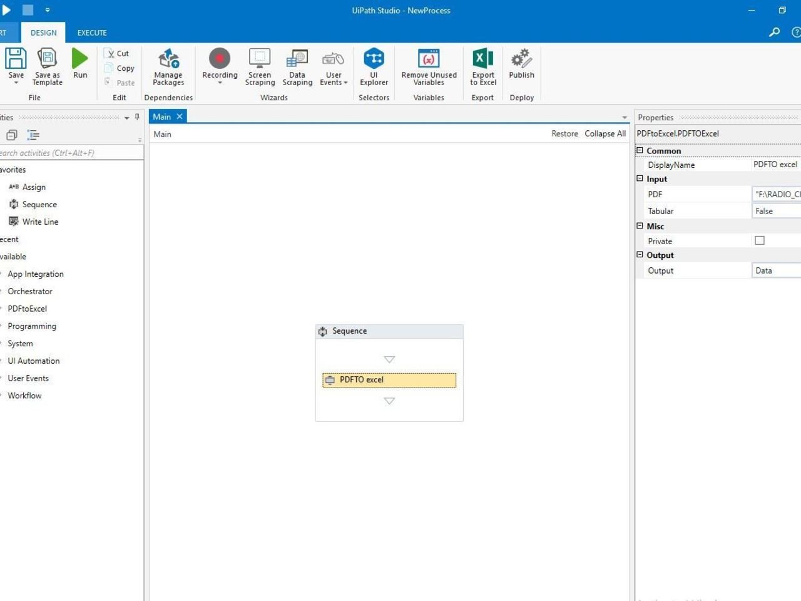Click play icon in quick access bar

click(6, 10)
